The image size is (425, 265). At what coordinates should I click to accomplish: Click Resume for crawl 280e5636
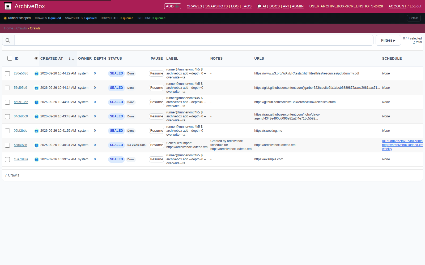[x=157, y=73]
